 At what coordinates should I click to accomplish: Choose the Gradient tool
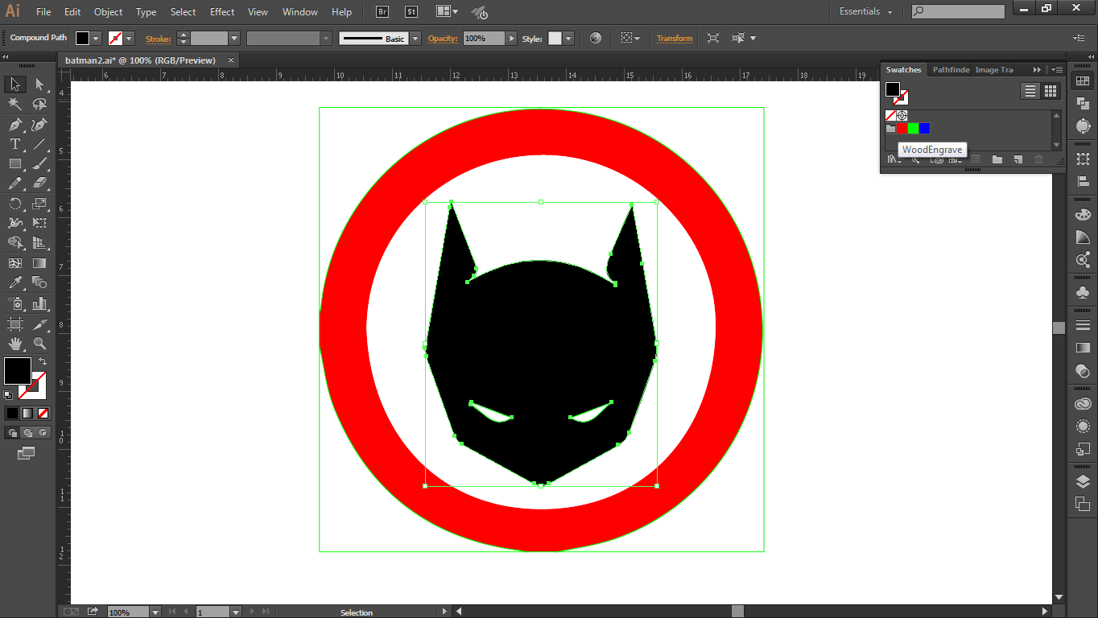(x=39, y=263)
